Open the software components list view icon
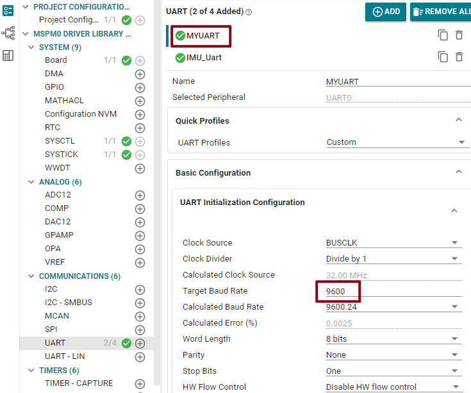The width and height of the screenshot is (471, 393). tap(8, 10)
